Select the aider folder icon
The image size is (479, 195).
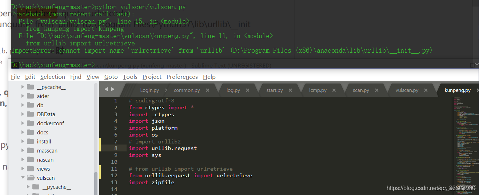31,96
